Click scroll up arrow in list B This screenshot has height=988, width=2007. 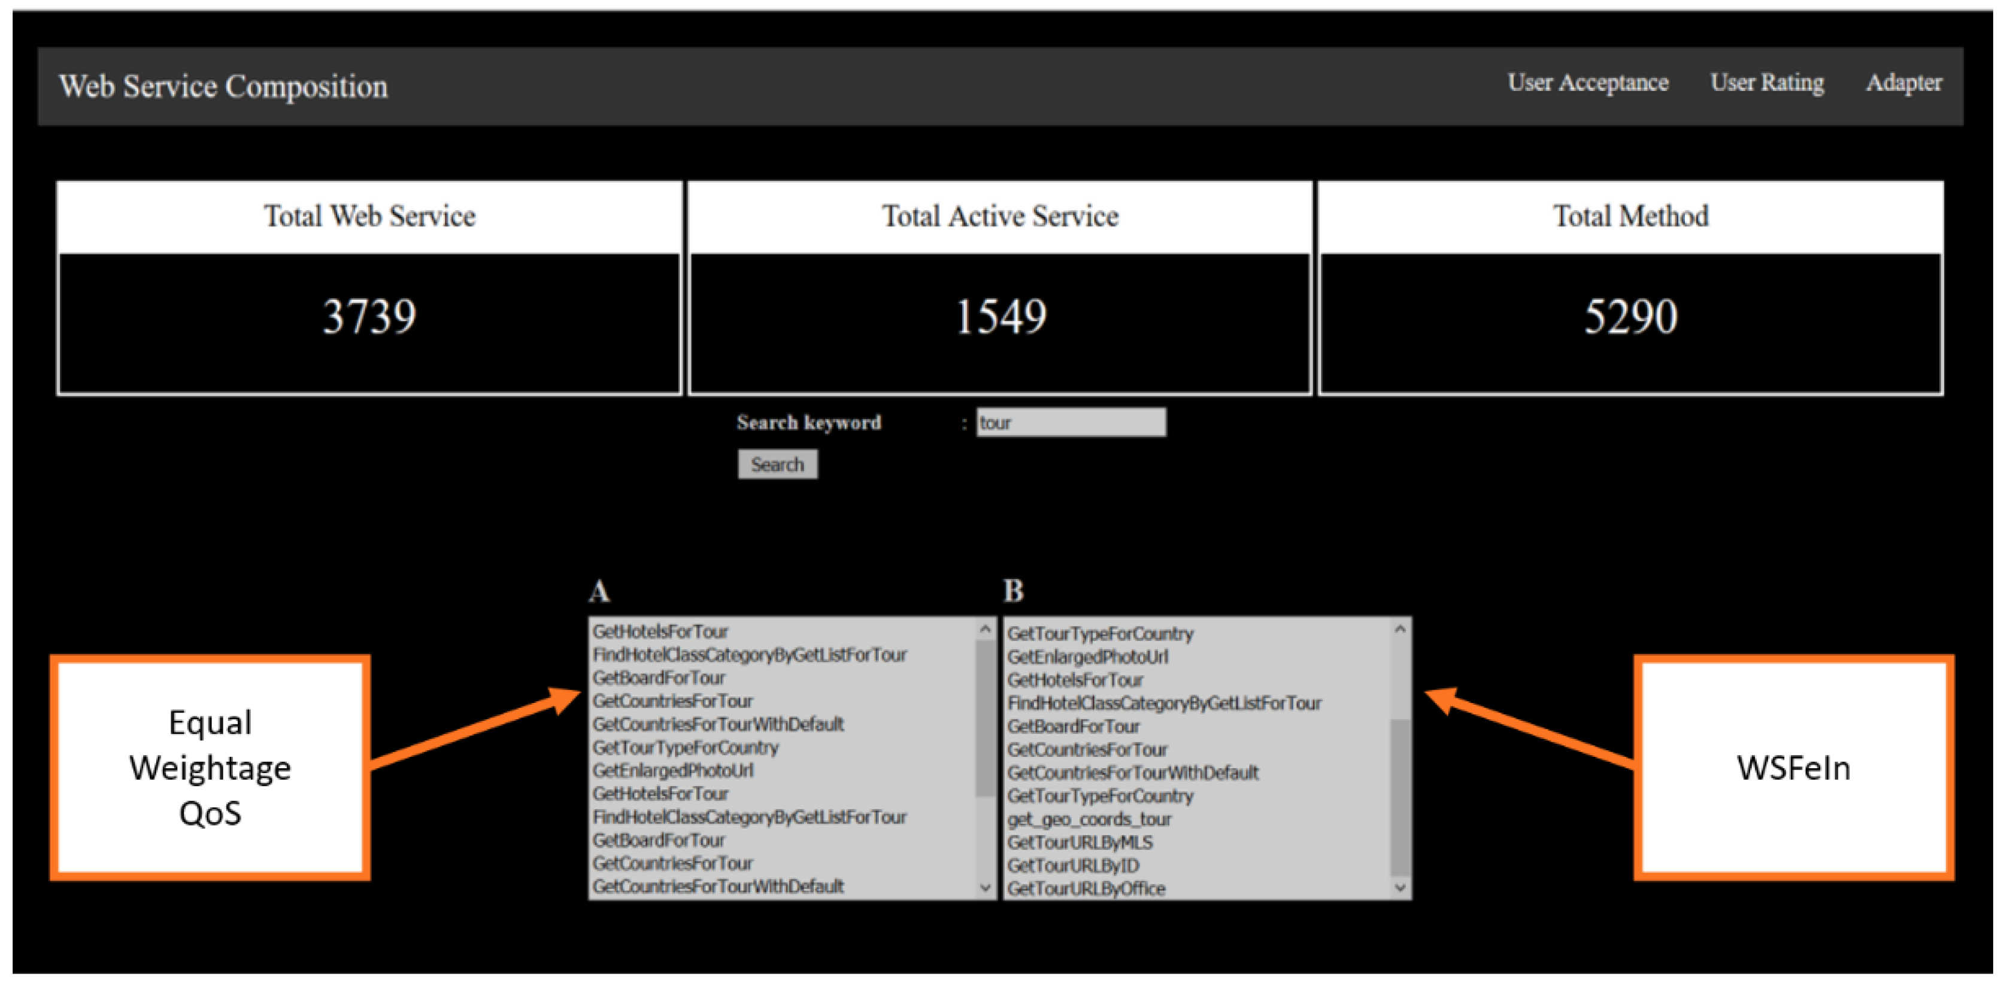coord(1400,629)
